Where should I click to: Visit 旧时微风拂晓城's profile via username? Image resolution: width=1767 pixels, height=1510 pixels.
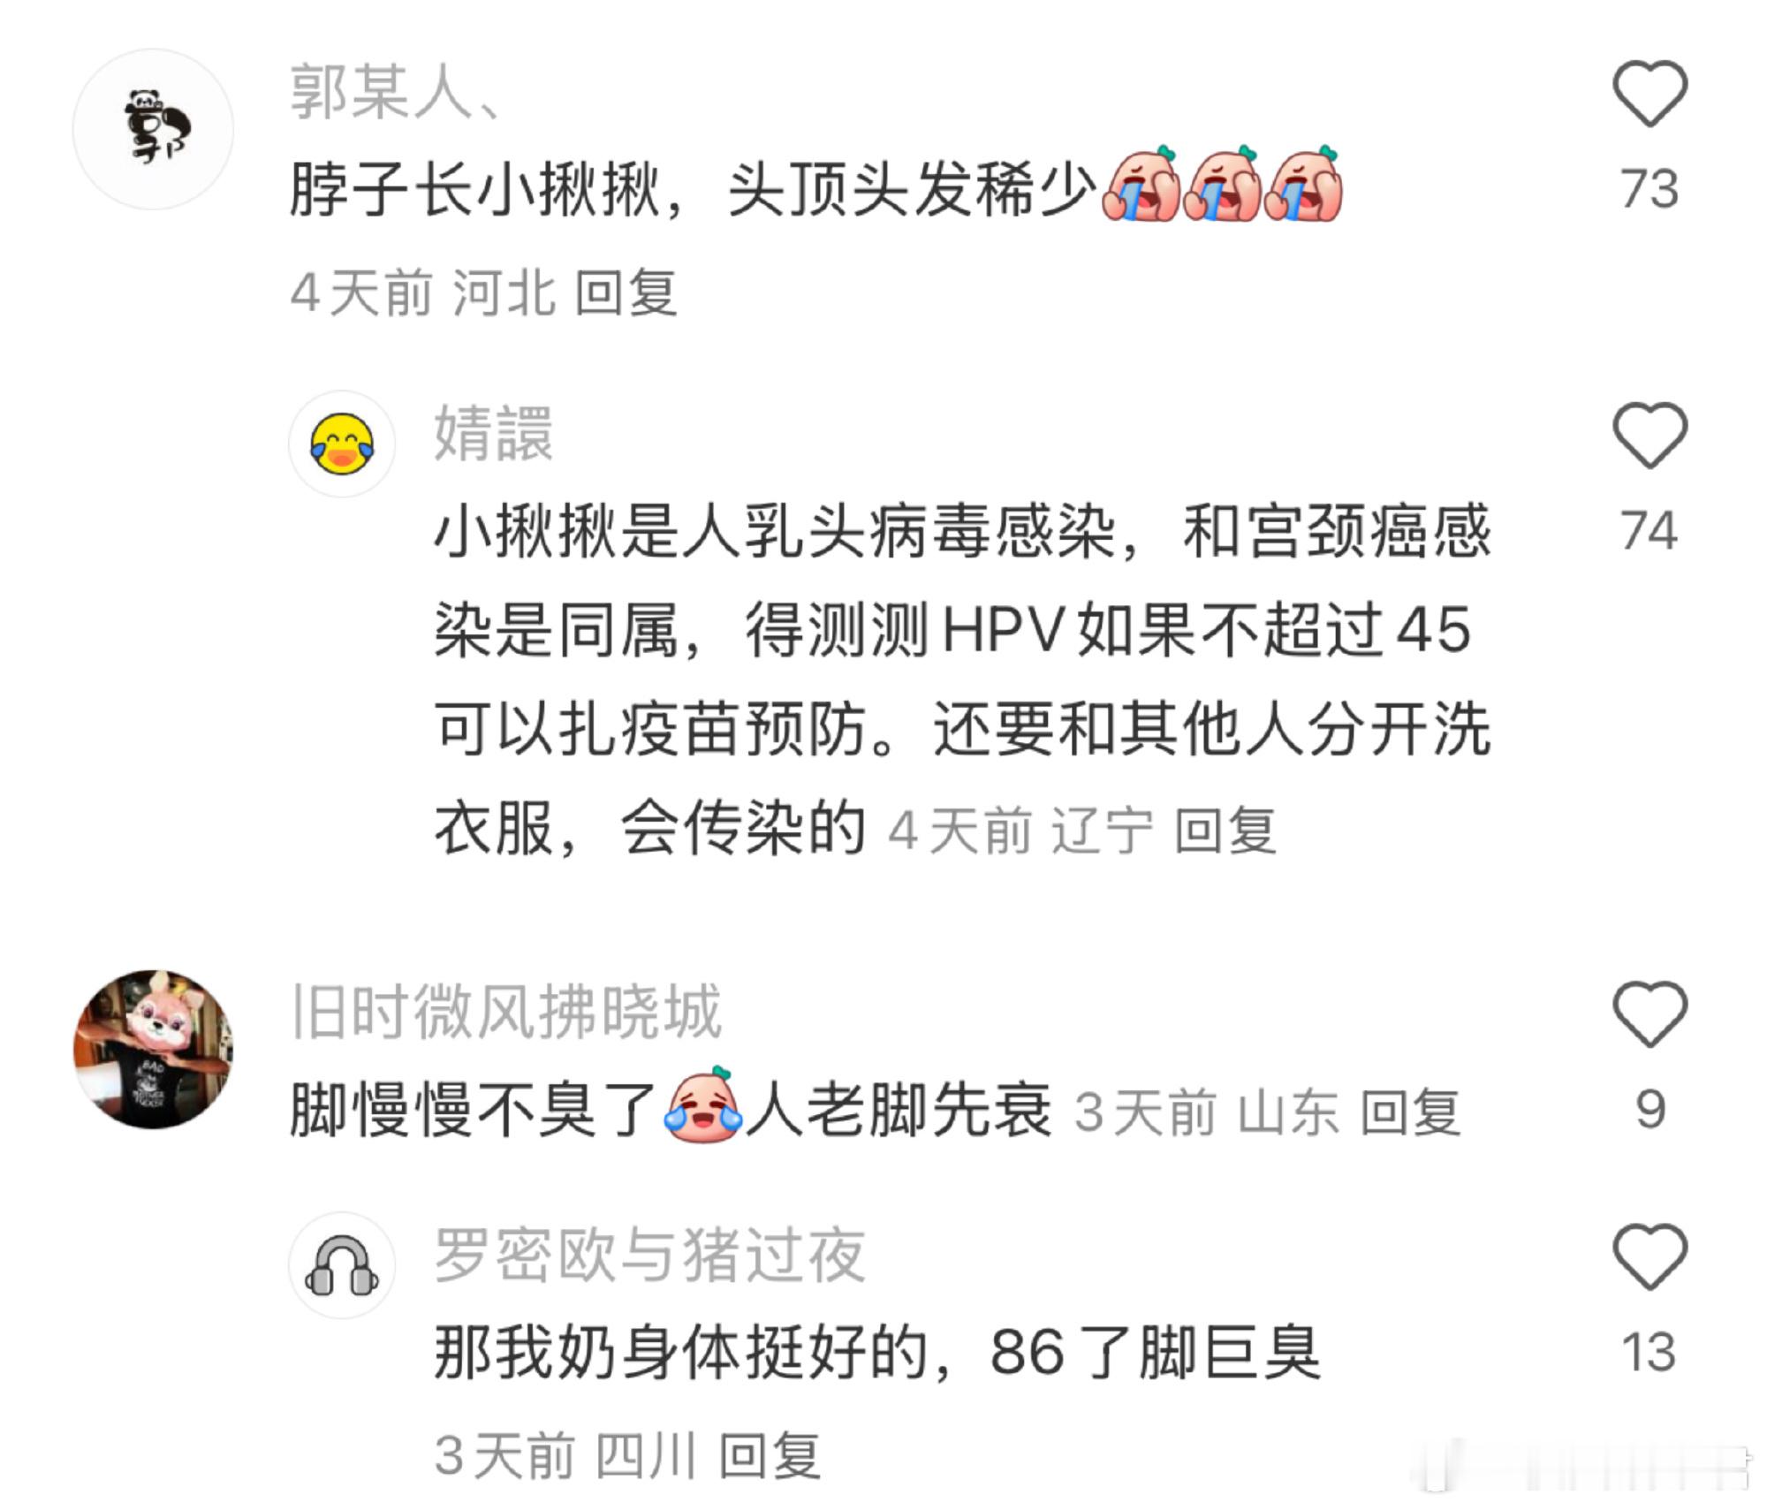pyautogui.click(x=507, y=1012)
